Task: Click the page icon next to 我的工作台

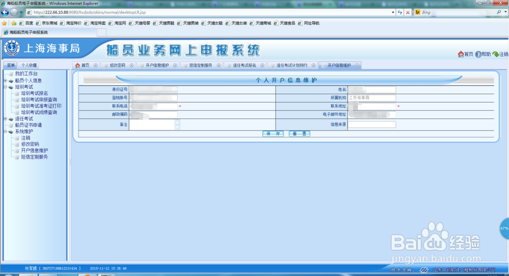Action: (x=11, y=74)
